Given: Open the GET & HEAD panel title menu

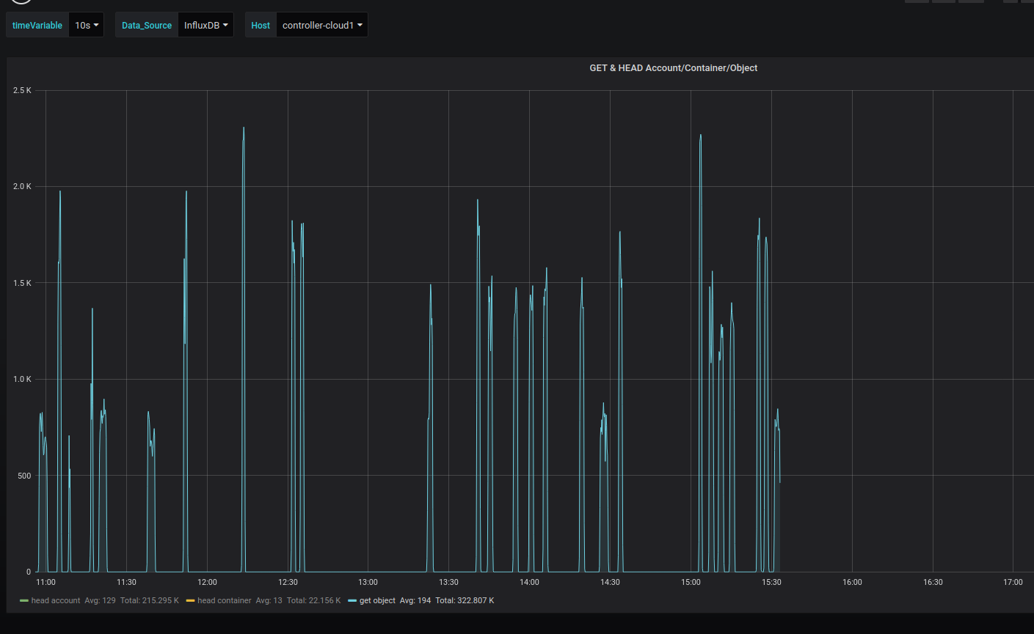Looking at the screenshot, I should click(673, 68).
